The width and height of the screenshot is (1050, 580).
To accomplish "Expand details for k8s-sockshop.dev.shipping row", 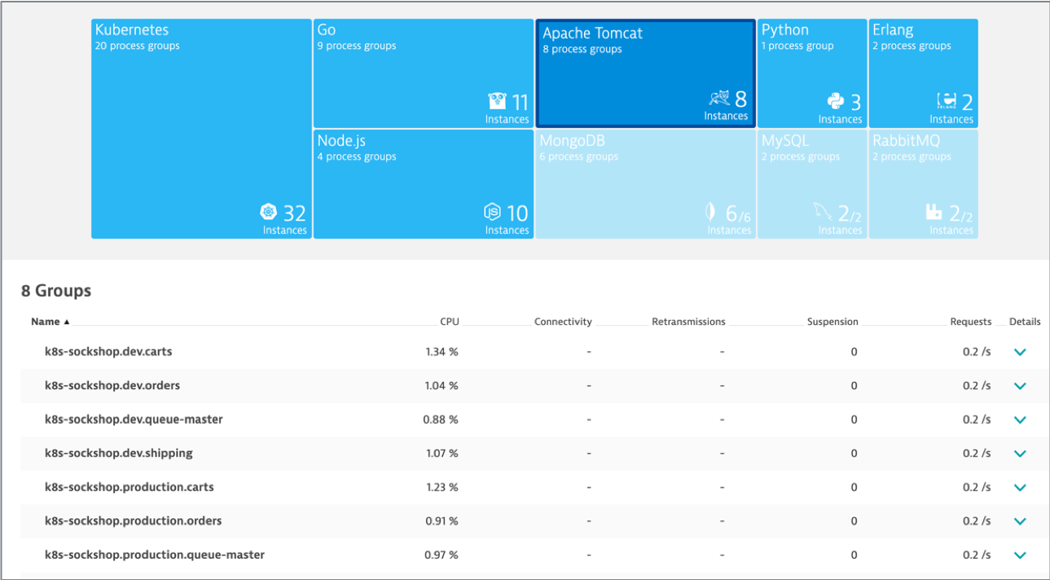I will pyautogui.click(x=1020, y=454).
